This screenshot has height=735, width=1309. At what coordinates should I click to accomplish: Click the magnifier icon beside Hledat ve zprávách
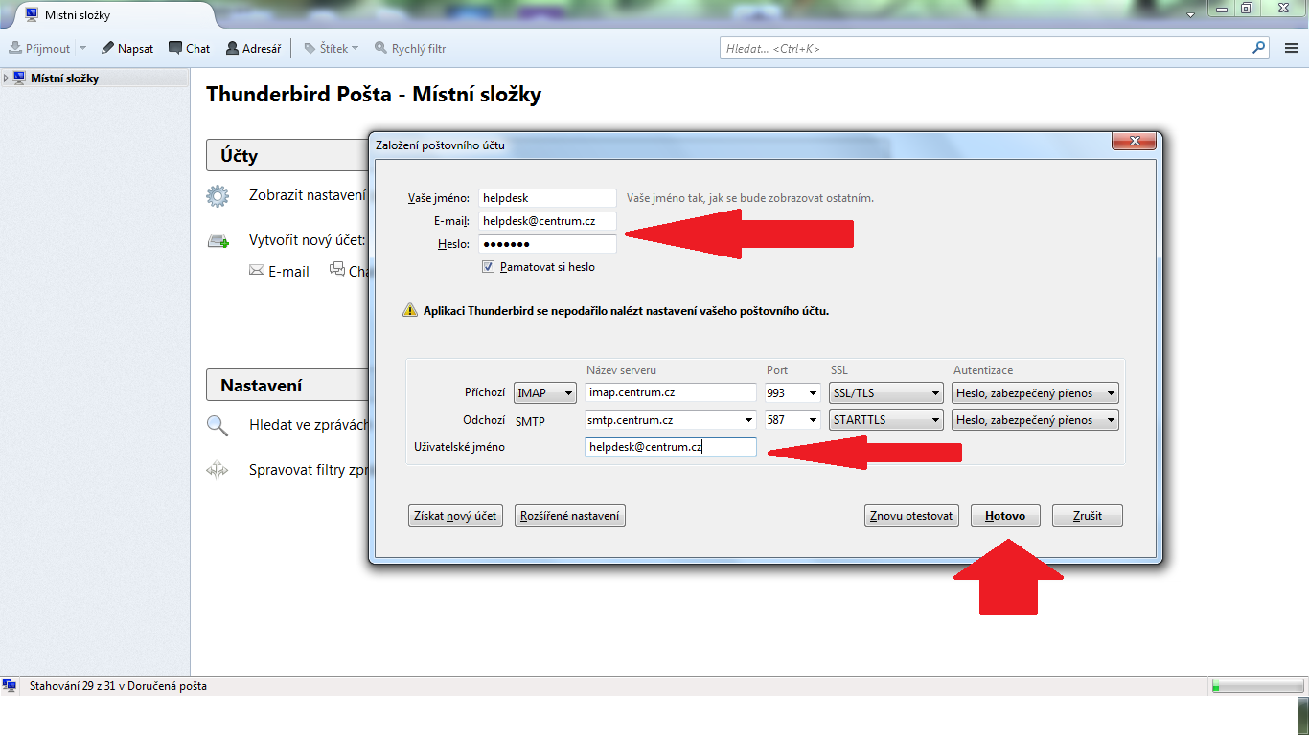(218, 425)
